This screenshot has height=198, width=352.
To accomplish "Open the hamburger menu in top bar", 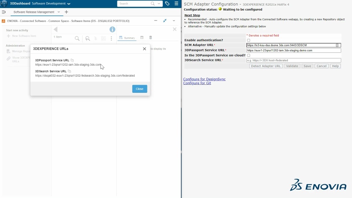I will click(176, 4).
